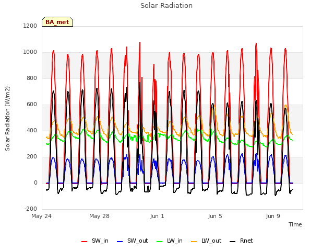Click the green LW_in legend swatch
The width and height of the screenshot is (334, 251).
160,242
